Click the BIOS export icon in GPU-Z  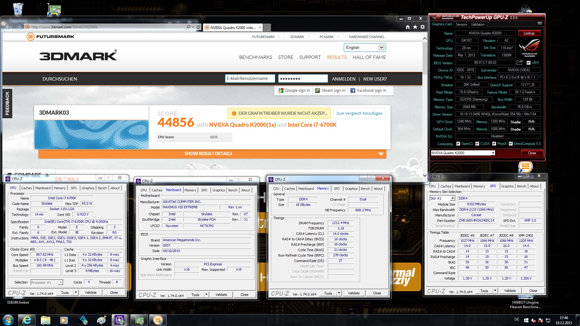(x=520, y=62)
